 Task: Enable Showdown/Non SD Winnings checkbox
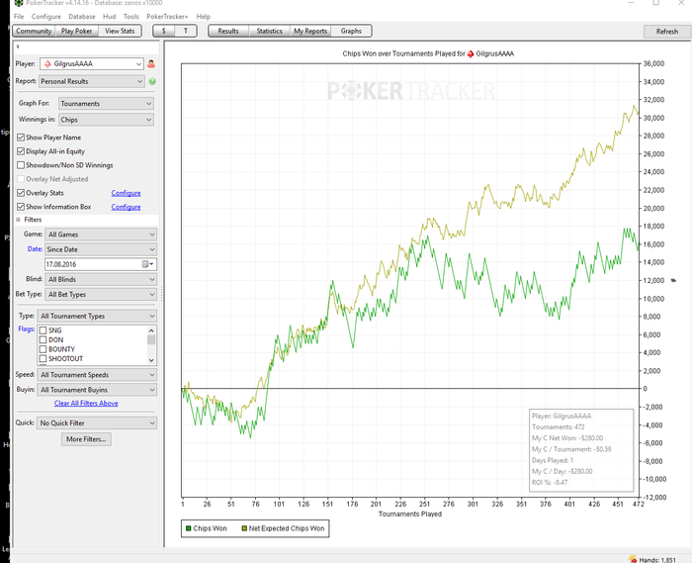click(x=22, y=165)
